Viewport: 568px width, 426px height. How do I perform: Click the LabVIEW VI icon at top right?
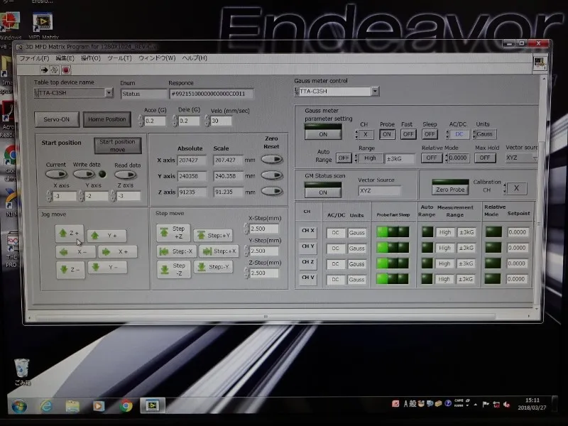(540, 62)
